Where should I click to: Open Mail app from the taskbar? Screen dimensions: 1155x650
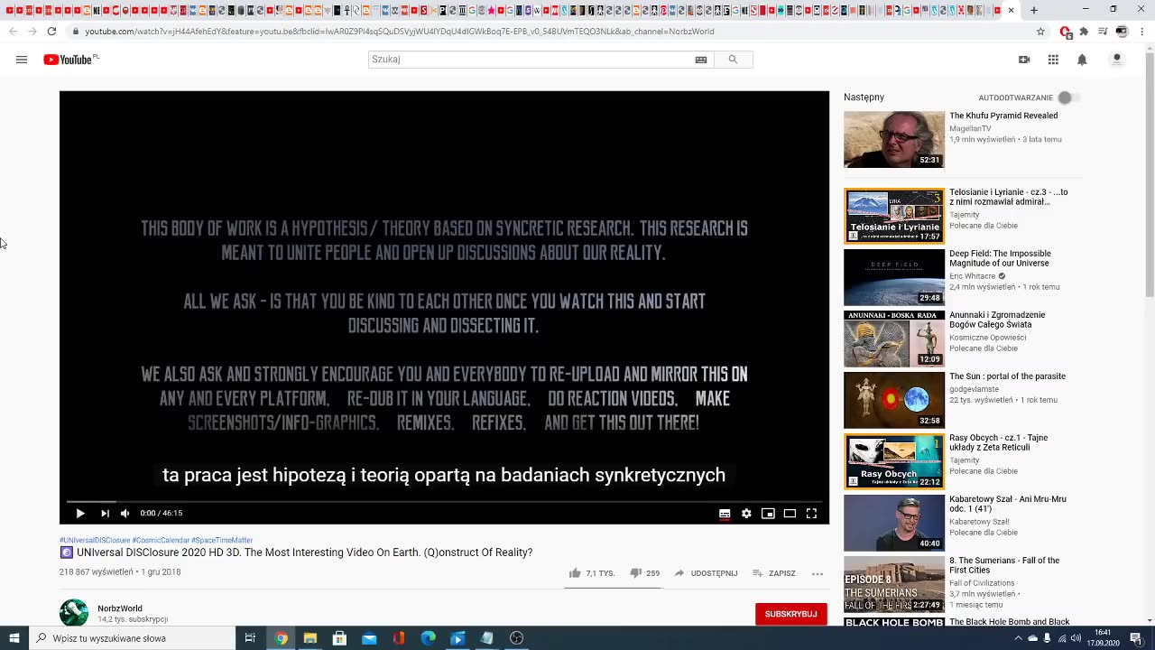point(369,638)
